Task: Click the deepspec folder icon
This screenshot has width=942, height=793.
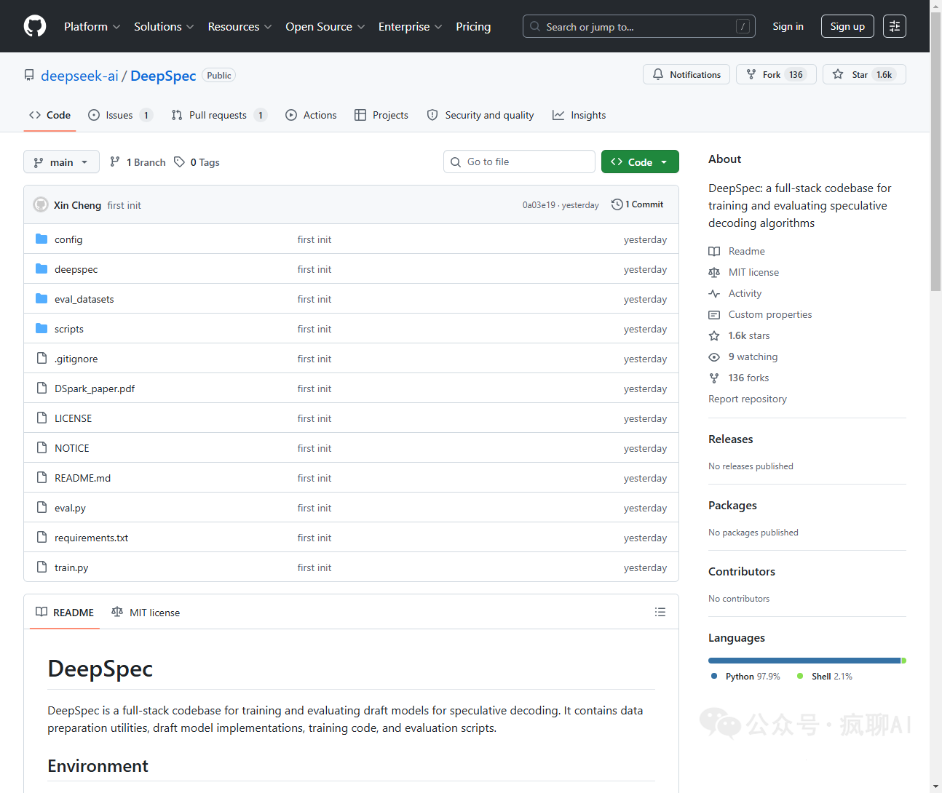Action: pos(41,269)
